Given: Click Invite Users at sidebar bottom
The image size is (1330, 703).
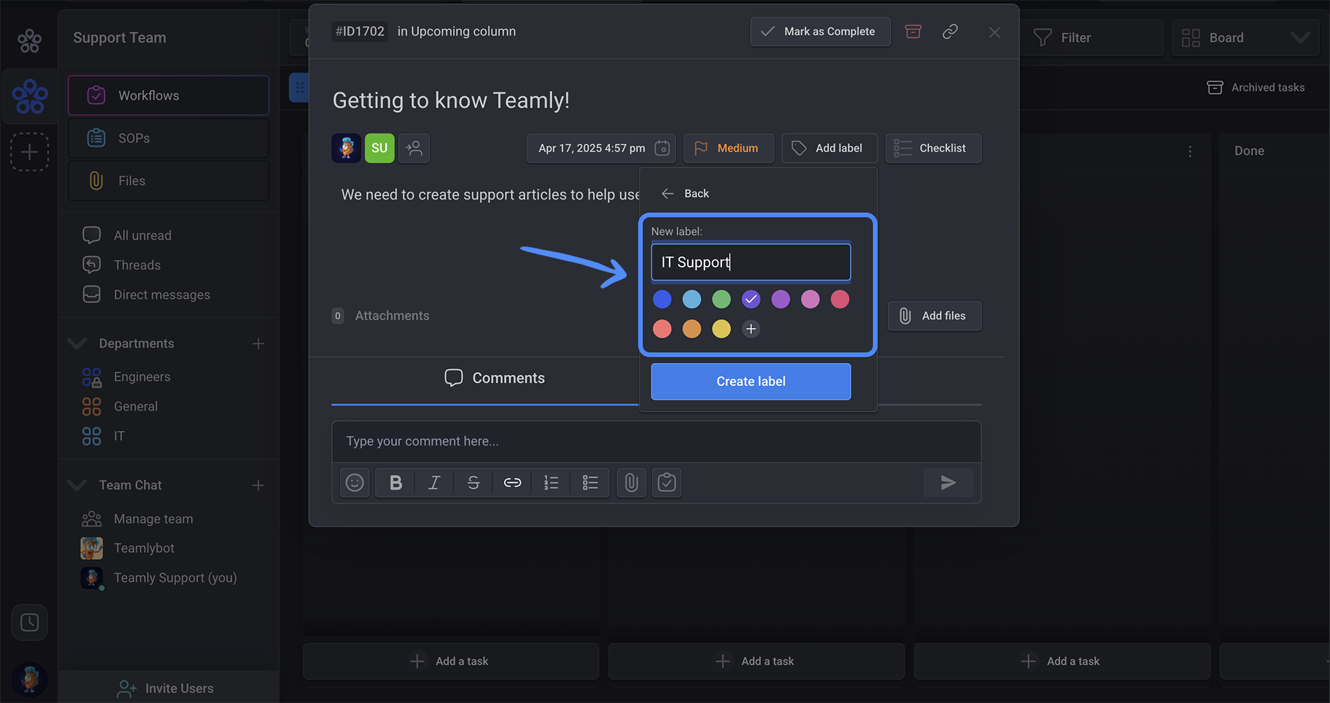Looking at the screenshot, I should [166, 688].
